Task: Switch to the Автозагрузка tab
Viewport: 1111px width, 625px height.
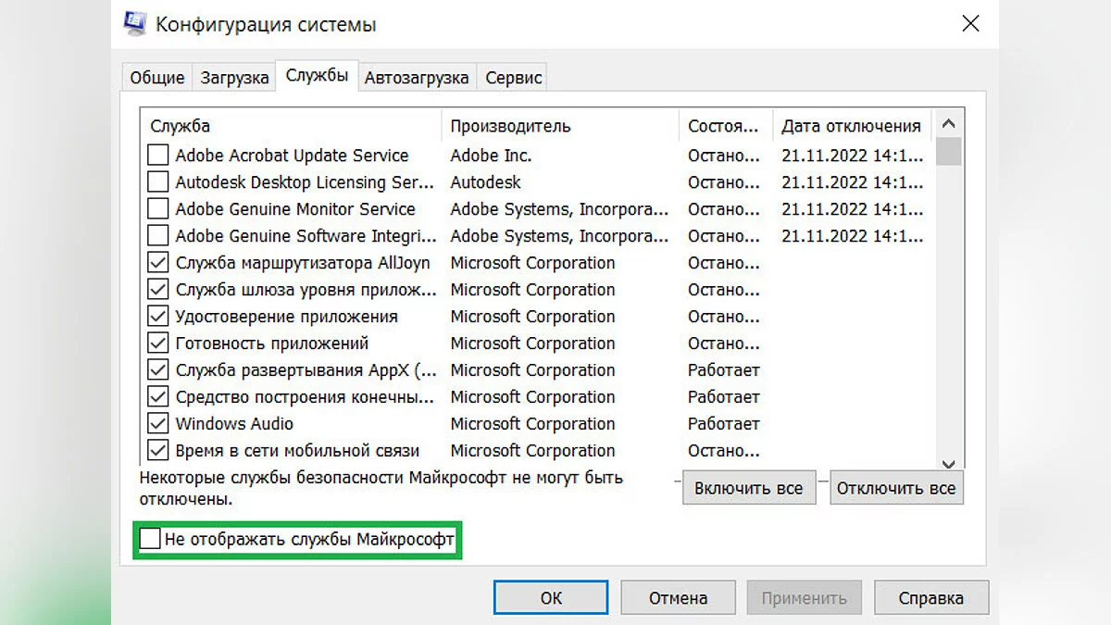Action: point(417,78)
